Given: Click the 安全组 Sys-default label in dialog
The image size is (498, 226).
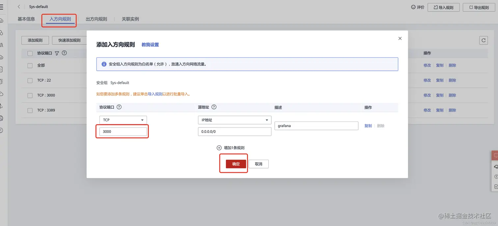Looking at the screenshot, I should [x=113, y=83].
